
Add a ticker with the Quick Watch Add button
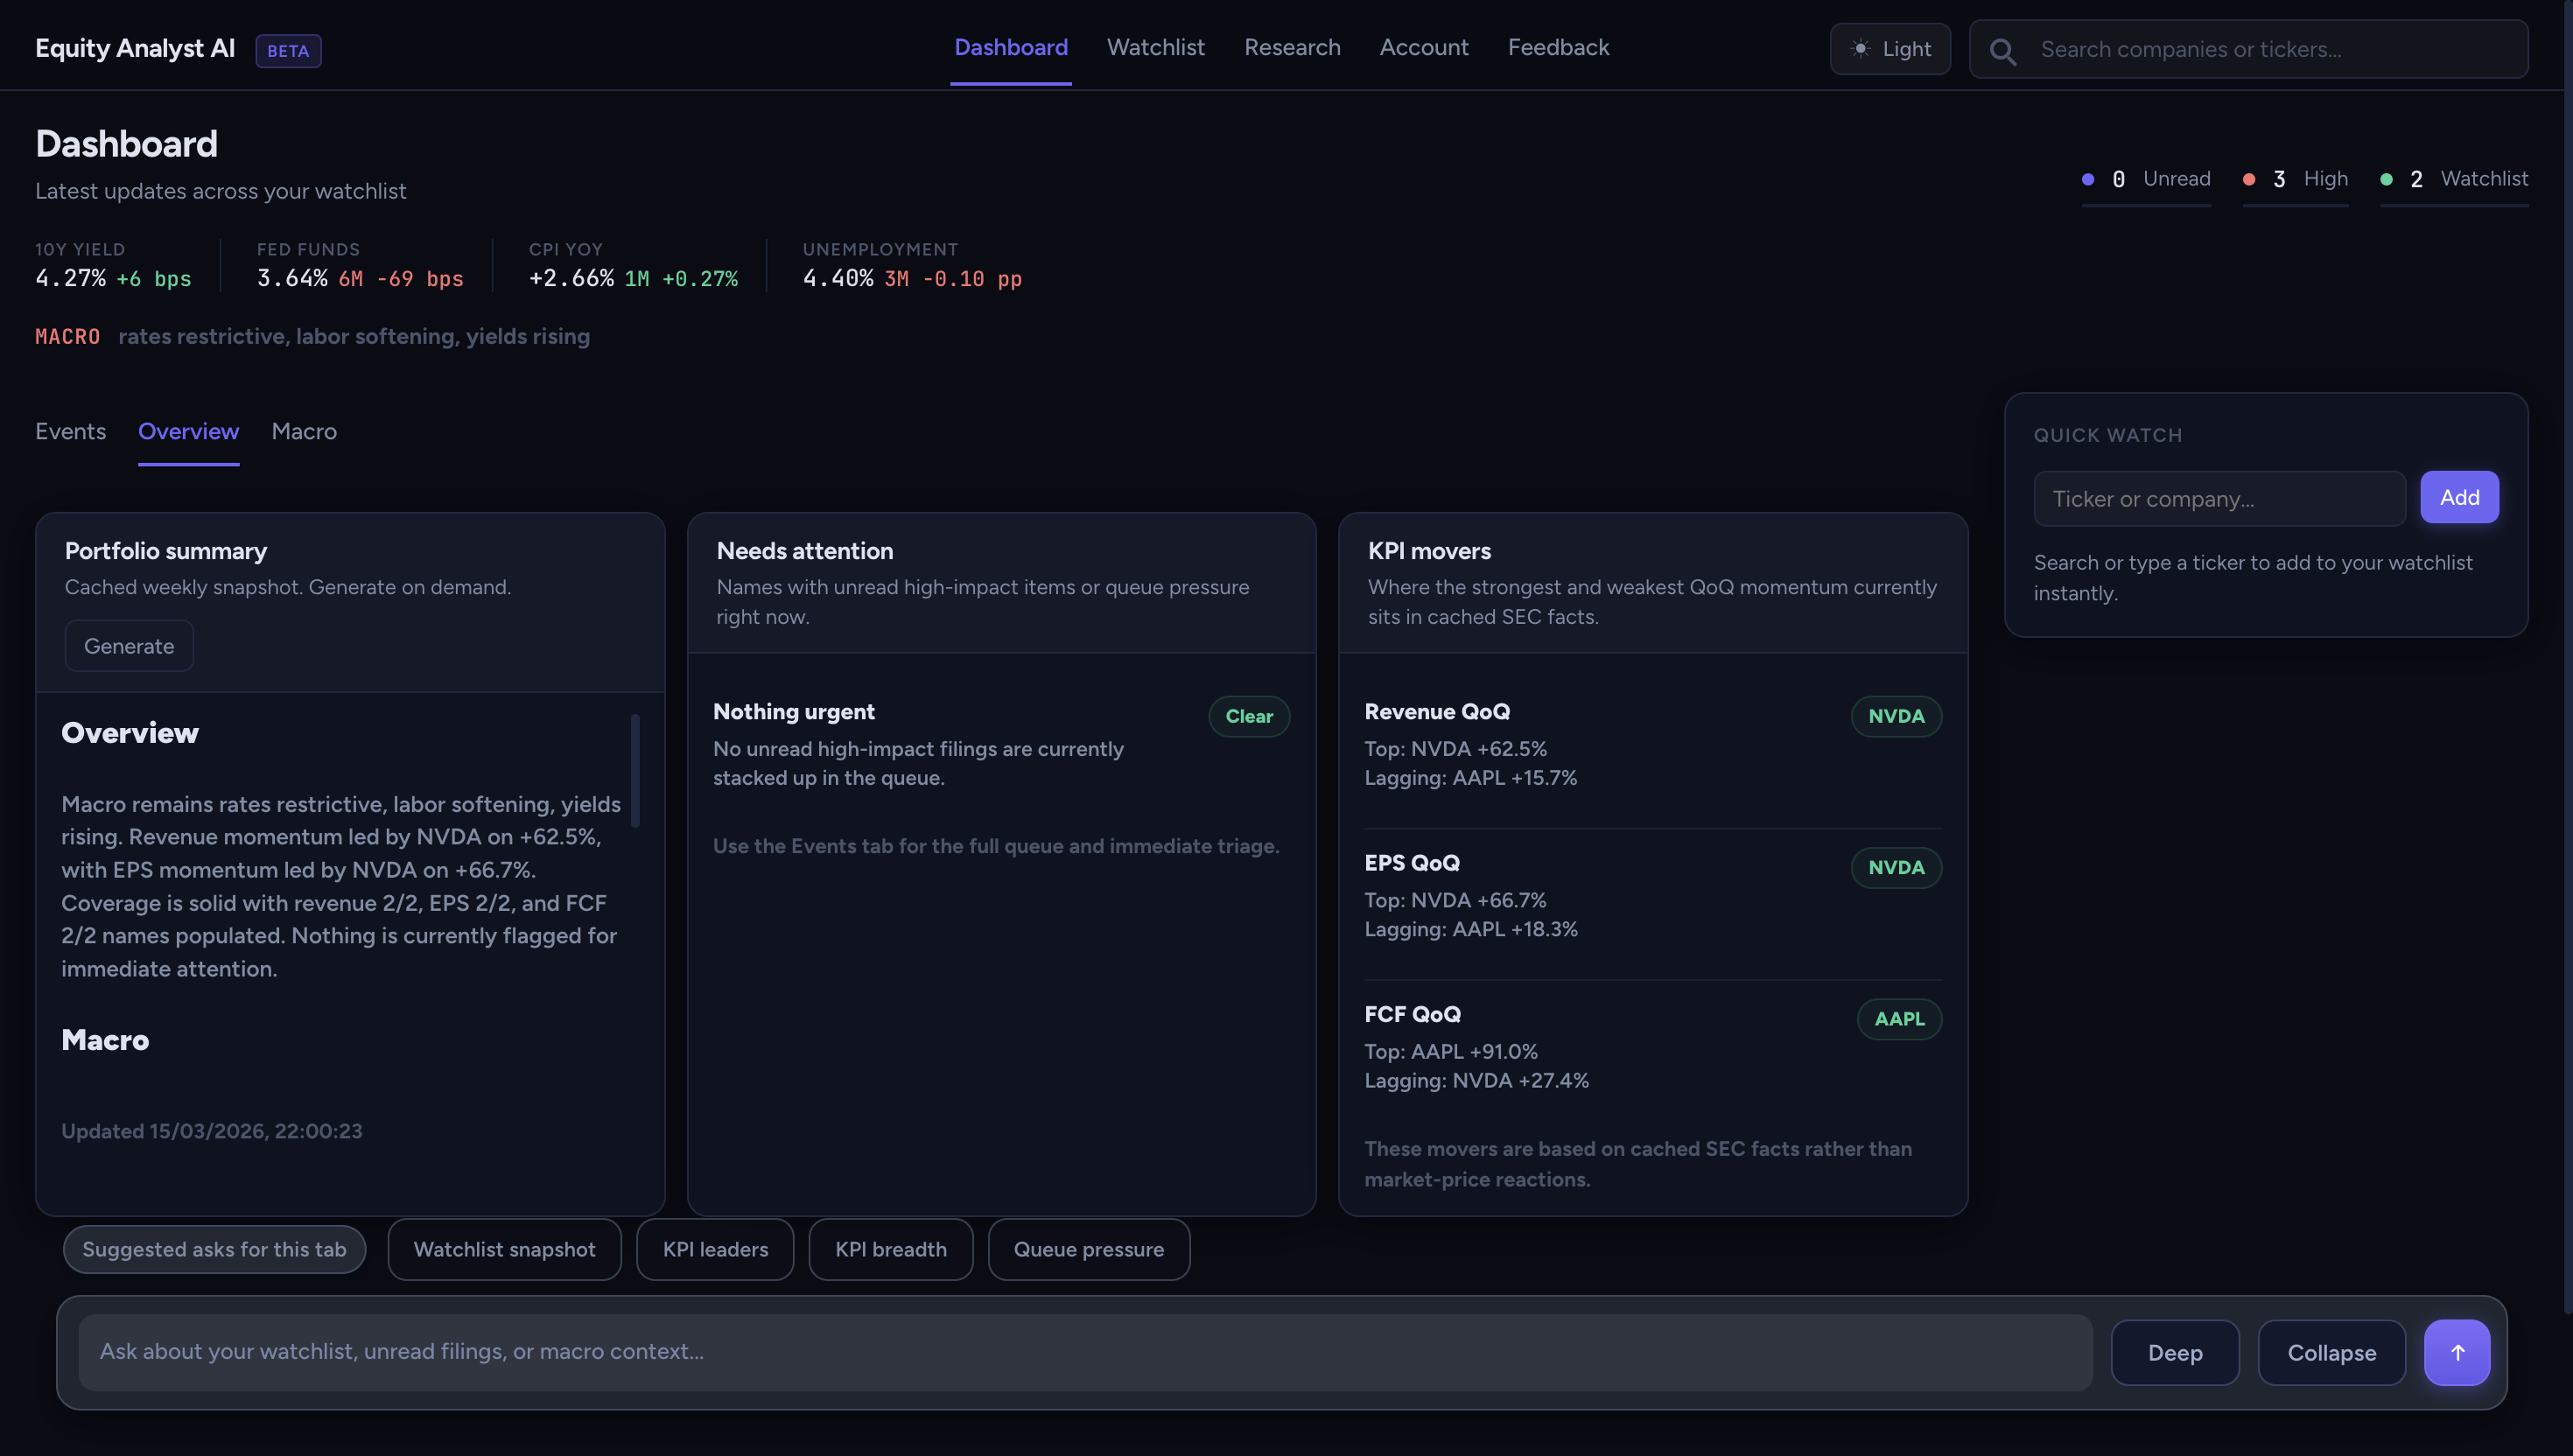pos(2459,497)
